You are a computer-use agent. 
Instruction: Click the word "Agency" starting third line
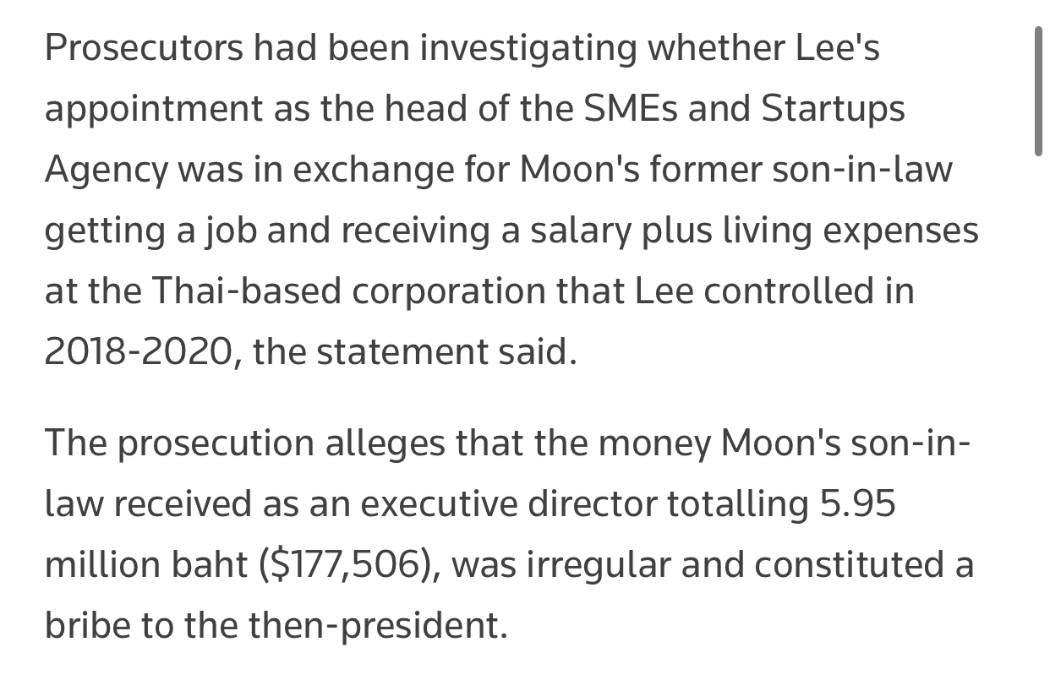(x=106, y=171)
